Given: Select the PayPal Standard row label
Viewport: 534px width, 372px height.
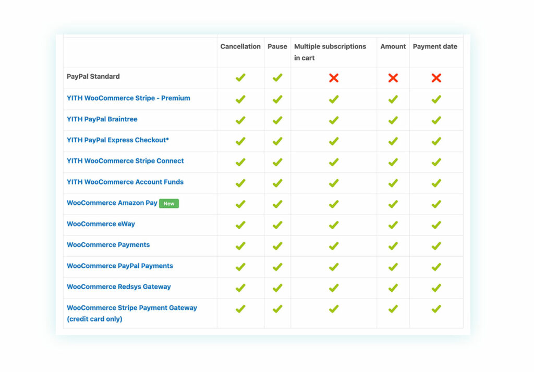Looking at the screenshot, I should tap(93, 77).
